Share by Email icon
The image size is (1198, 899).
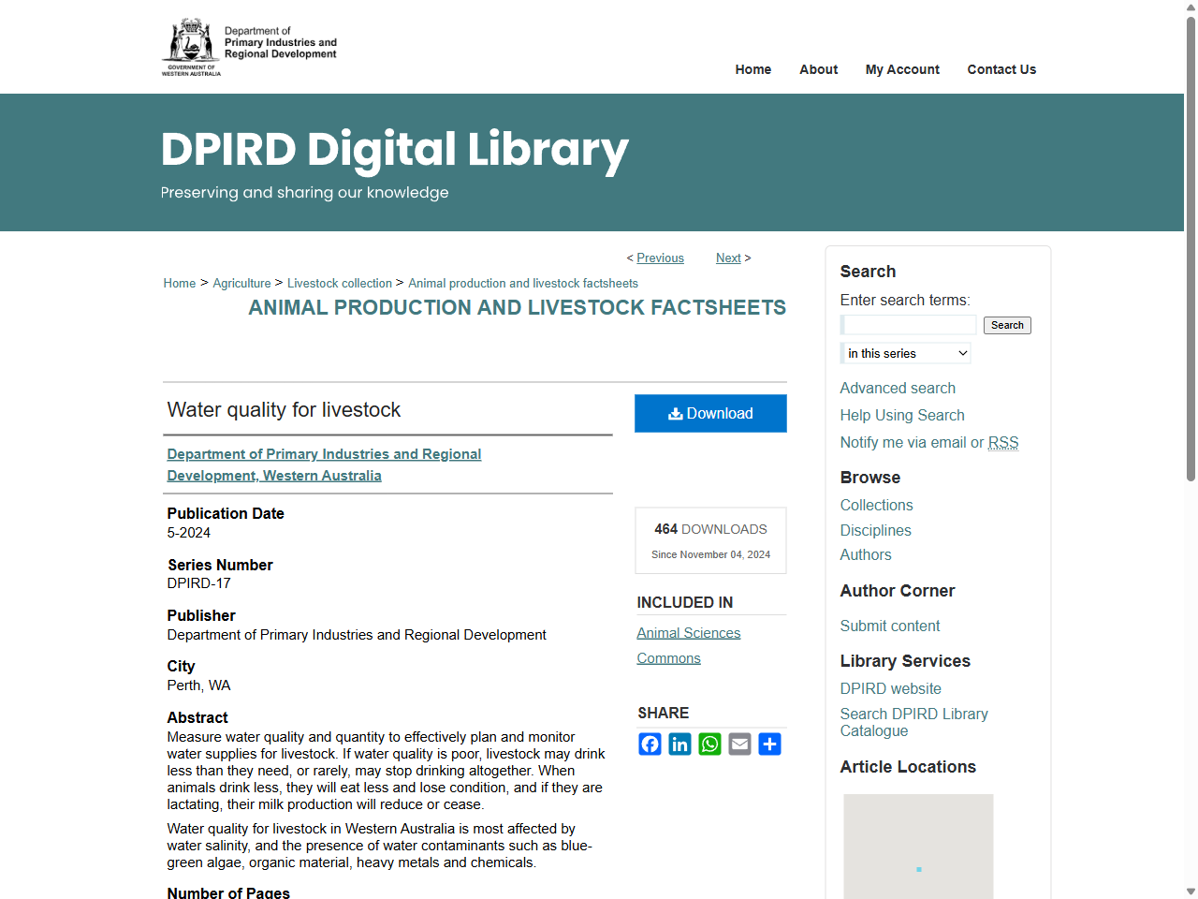tap(739, 744)
